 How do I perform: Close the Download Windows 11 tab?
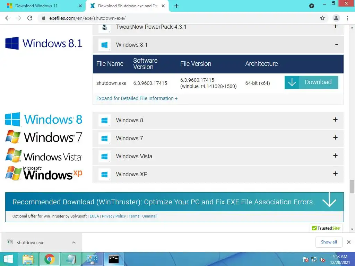click(80, 6)
